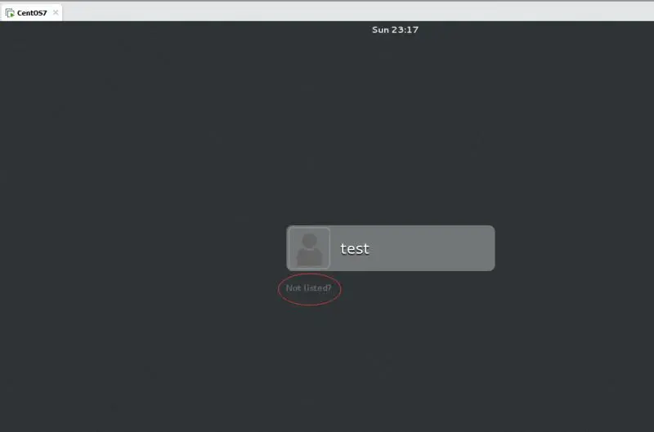Image resolution: width=654 pixels, height=432 pixels.
Task: Select the test user's avatar silhouette
Action: (309, 249)
